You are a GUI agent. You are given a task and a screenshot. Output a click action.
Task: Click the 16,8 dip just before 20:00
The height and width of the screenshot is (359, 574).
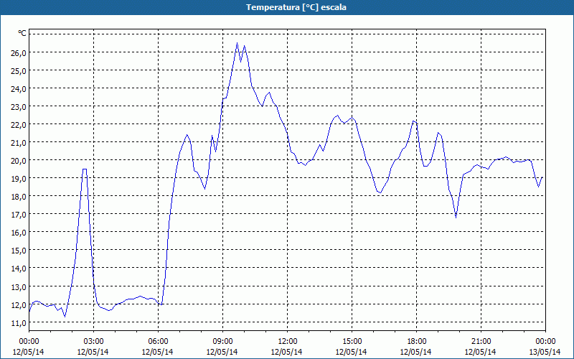[456, 218]
